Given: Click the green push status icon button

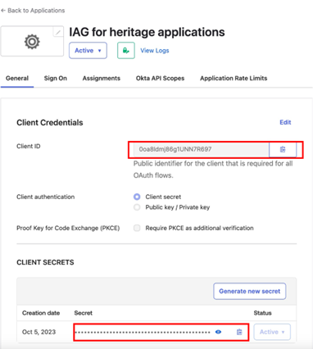Looking at the screenshot, I should tap(126, 51).
